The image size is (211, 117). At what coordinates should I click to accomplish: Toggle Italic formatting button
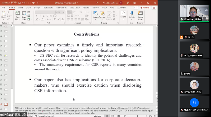coord(40,16)
